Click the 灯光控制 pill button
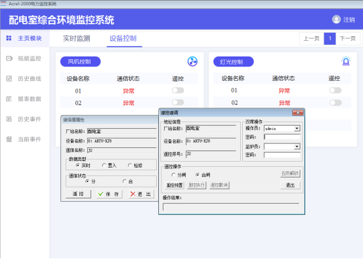The width and height of the screenshot is (363, 259). click(x=234, y=61)
